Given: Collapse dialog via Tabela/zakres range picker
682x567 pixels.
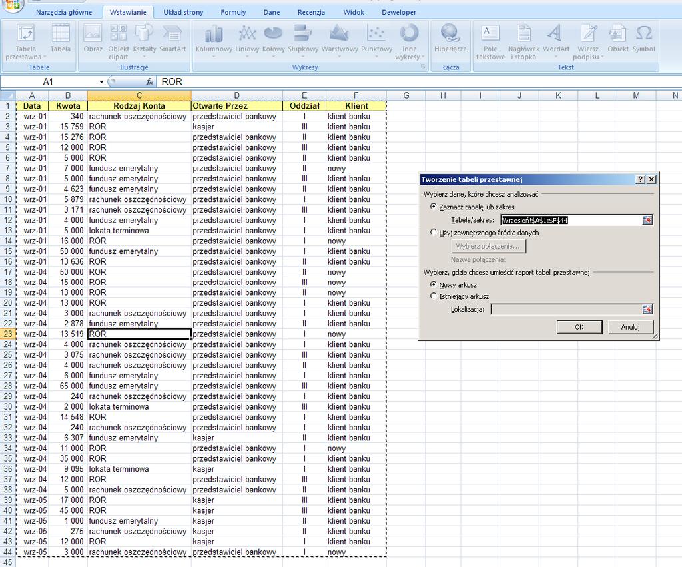Looking at the screenshot, I should click(x=647, y=220).
